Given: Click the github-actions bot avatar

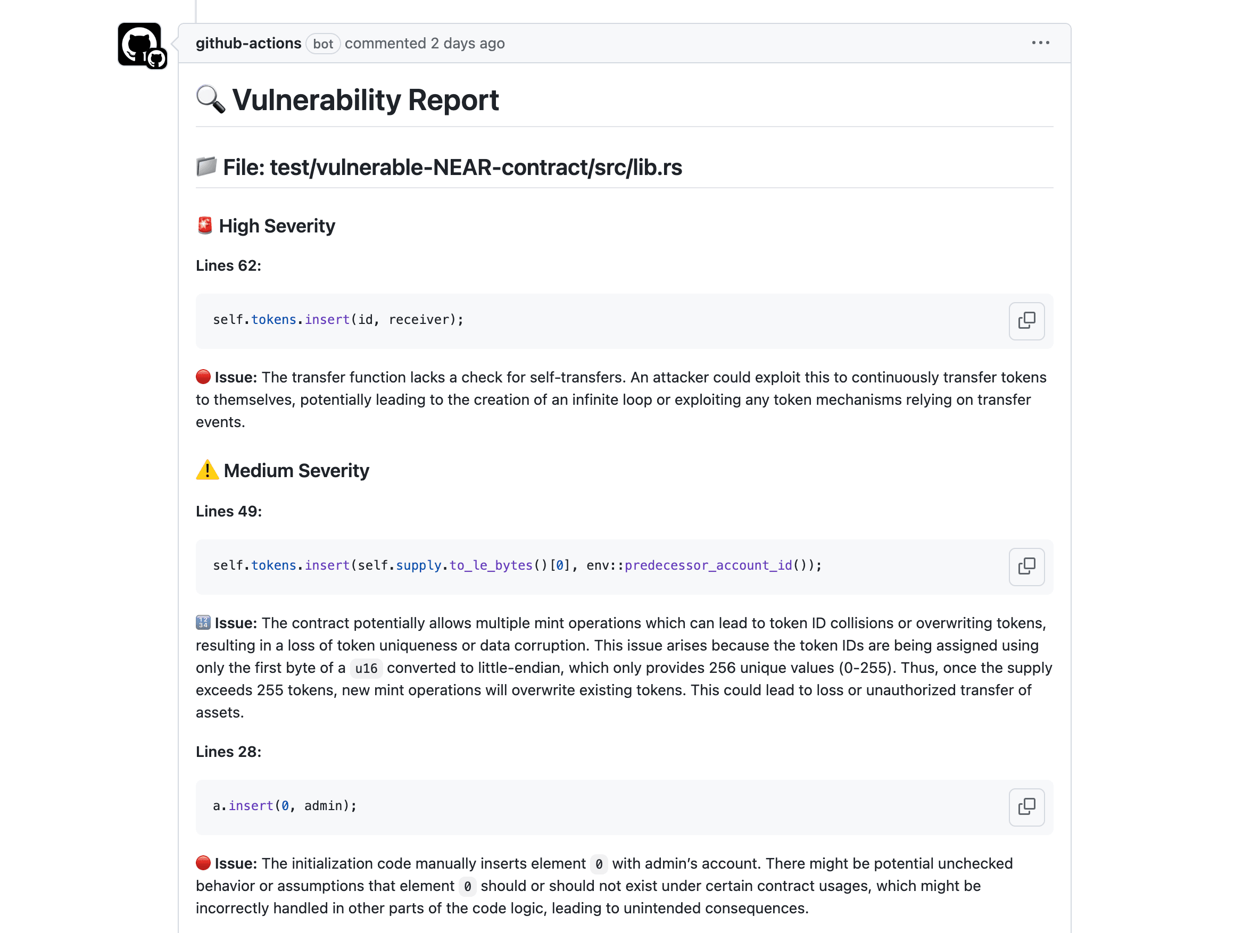Looking at the screenshot, I should [140, 45].
